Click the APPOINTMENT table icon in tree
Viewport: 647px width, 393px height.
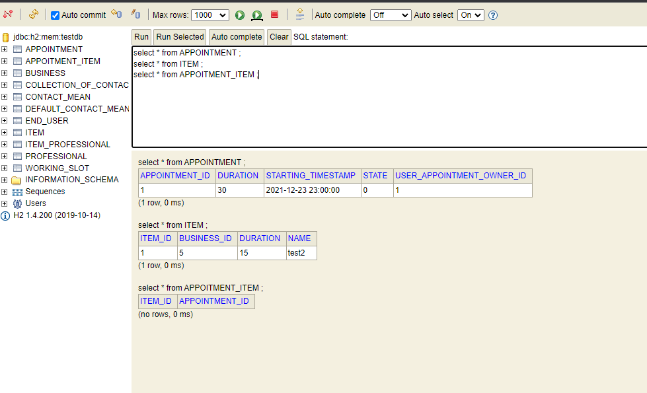pyautogui.click(x=17, y=49)
